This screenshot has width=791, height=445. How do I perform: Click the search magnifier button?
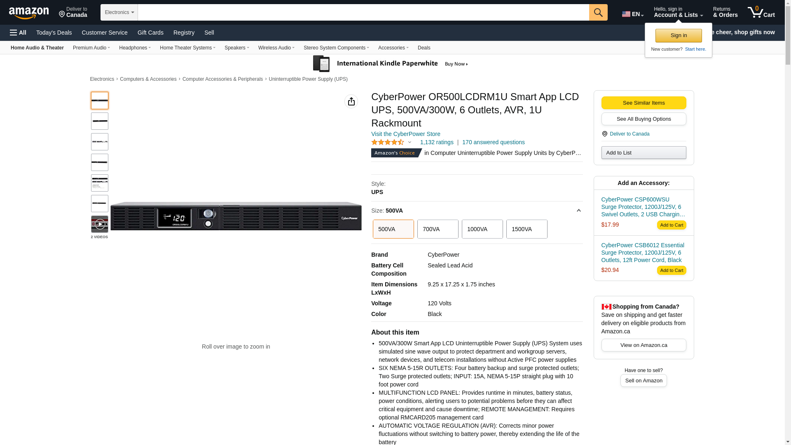coord(598,12)
